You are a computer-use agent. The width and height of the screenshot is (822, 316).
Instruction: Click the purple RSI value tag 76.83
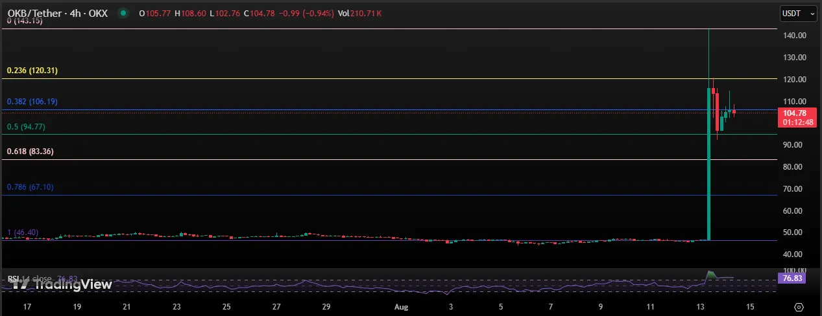tap(791, 278)
